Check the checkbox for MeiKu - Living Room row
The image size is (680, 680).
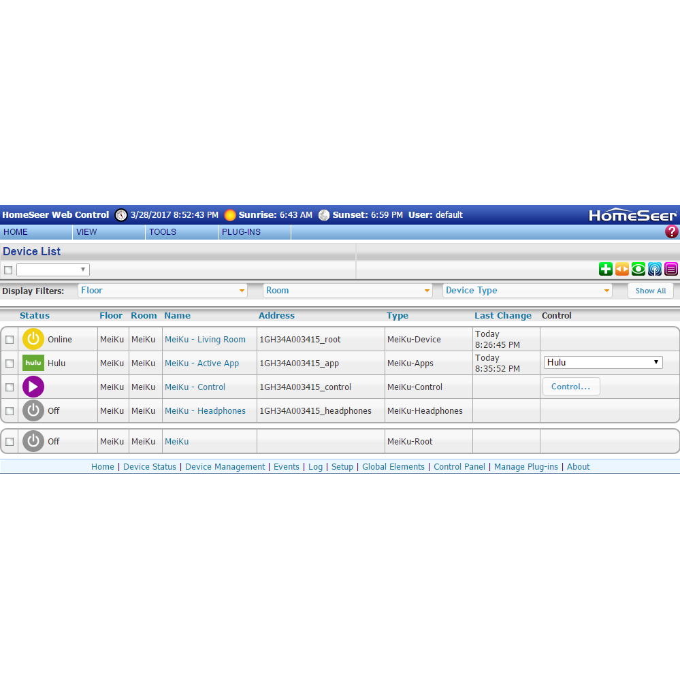point(10,339)
